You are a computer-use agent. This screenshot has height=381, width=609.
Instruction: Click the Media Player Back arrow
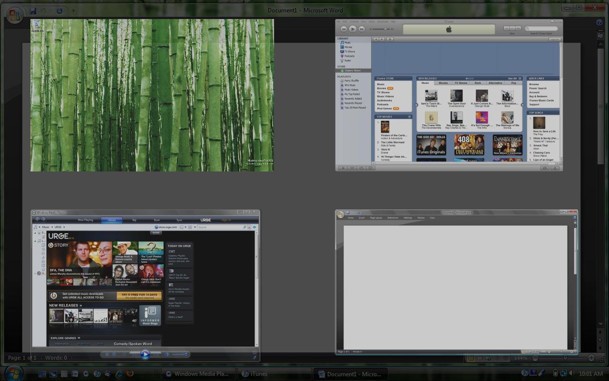click(37, 220)
